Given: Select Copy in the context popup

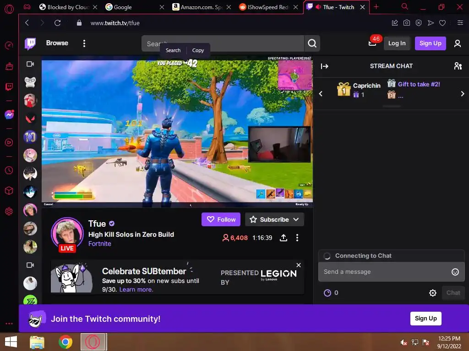Looking at the screenshot, I should [198, 50].
